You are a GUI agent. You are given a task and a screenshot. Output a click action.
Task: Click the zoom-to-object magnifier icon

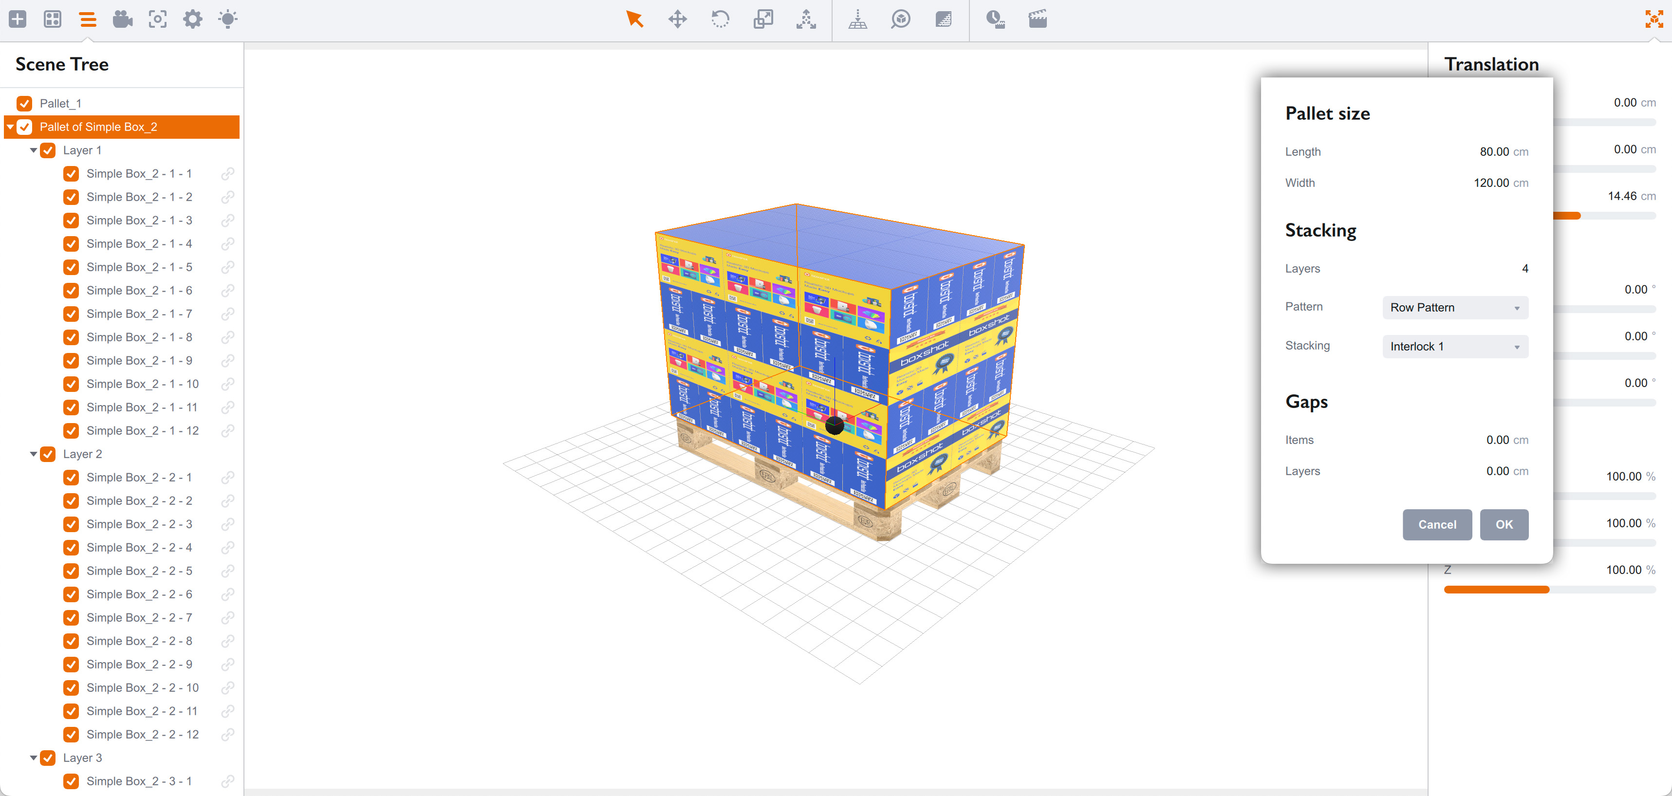(901, 19)
